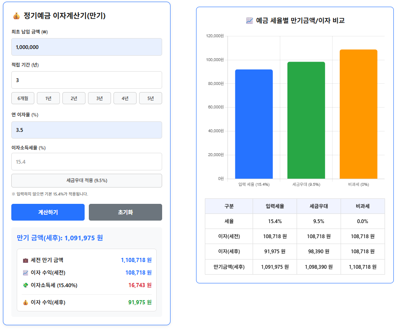
Task: Select the 5년 period option
Action: click(150, 98)
